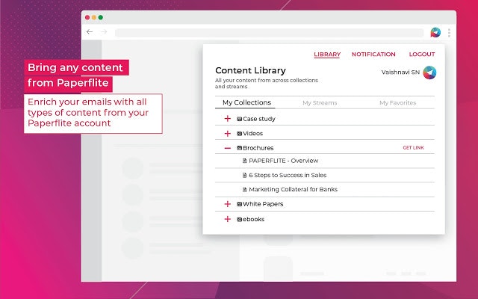This screenshot has width=478, height=299.
Task: Expand the White Papers collection
Action: [x=227, y=204]
